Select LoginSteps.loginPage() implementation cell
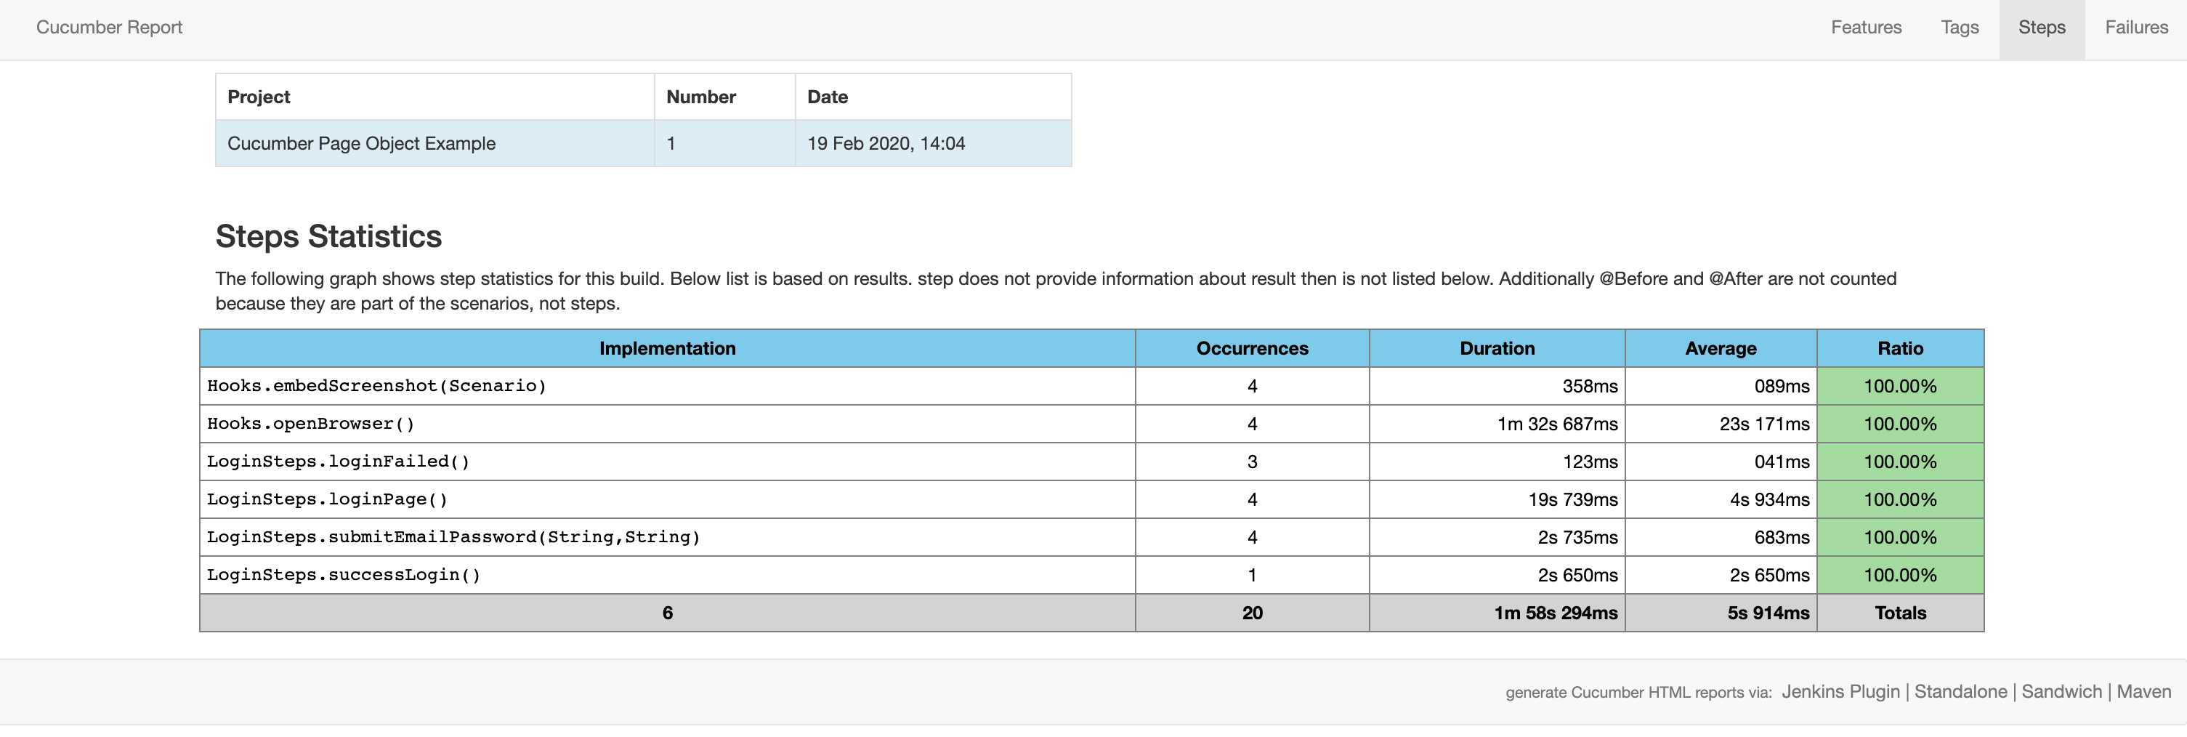The image size is (2187, 737). [667, 499]
